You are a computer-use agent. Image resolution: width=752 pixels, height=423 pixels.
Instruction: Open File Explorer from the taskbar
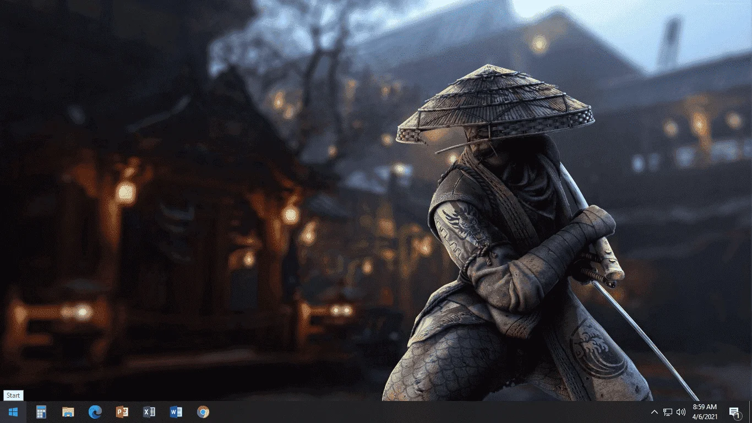[x=68, y=412]
